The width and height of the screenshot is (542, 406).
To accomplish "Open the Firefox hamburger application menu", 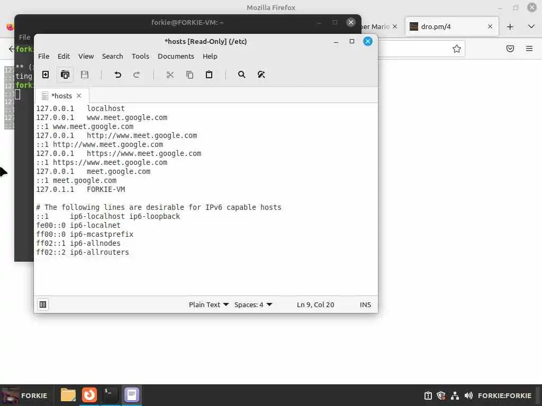I will click(529, 49).
